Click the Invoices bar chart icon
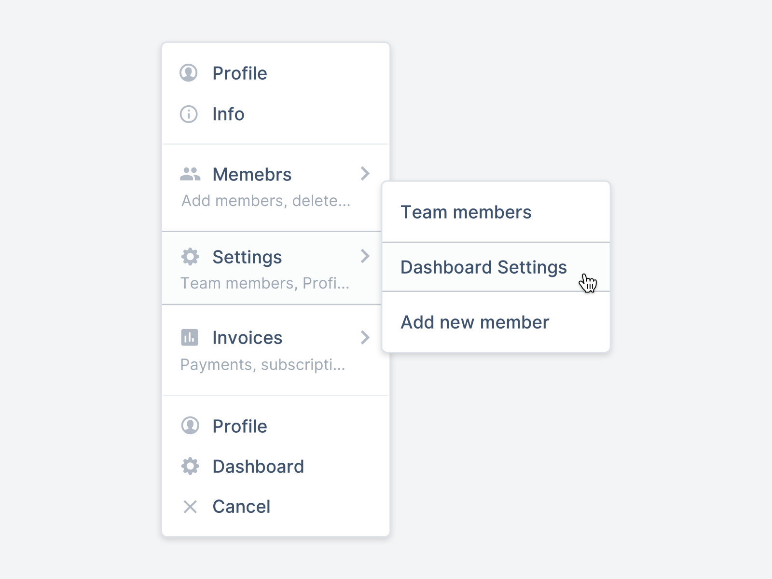Screen dimensions: 772x579 [x=189, y=337]
